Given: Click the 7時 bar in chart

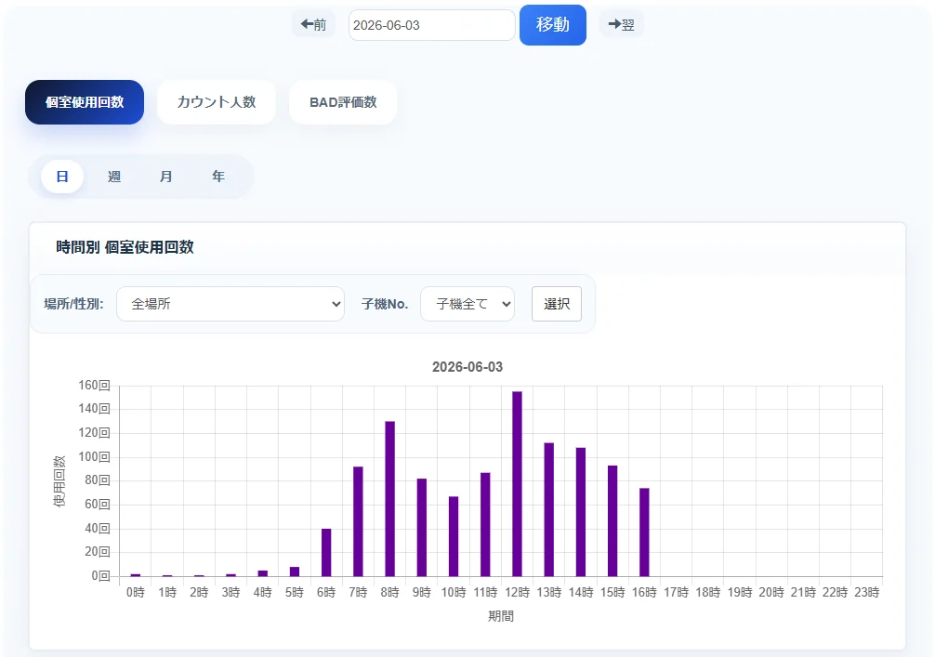Looking at the screenshot, I should tap(359, 521).
